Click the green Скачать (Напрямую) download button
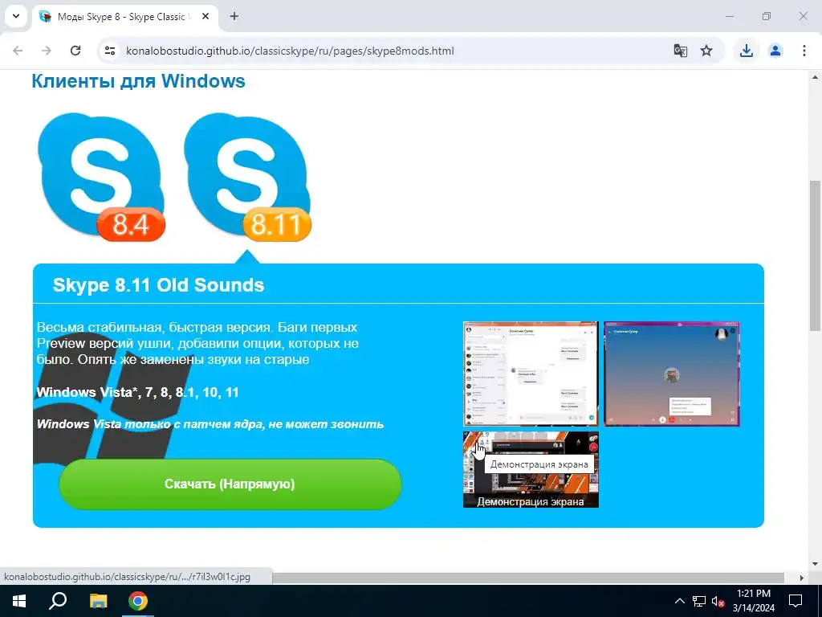The image size is (822, 617). coord(230,484)
